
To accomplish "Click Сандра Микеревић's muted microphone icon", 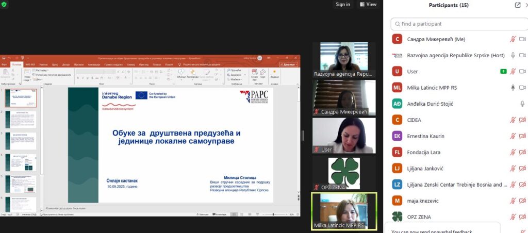I will [513, 39].
